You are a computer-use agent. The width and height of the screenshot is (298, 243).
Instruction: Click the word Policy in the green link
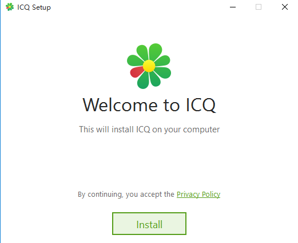(x=211, y=195)
